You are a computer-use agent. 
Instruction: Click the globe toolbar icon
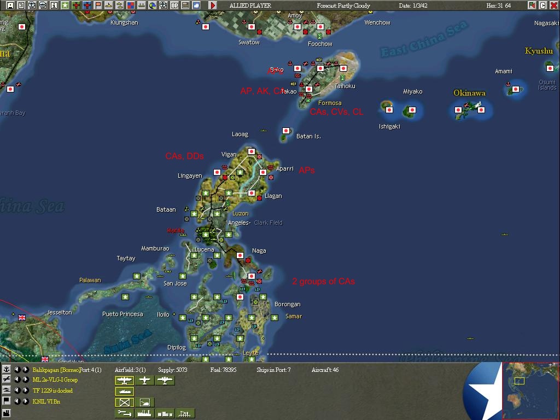153,5
